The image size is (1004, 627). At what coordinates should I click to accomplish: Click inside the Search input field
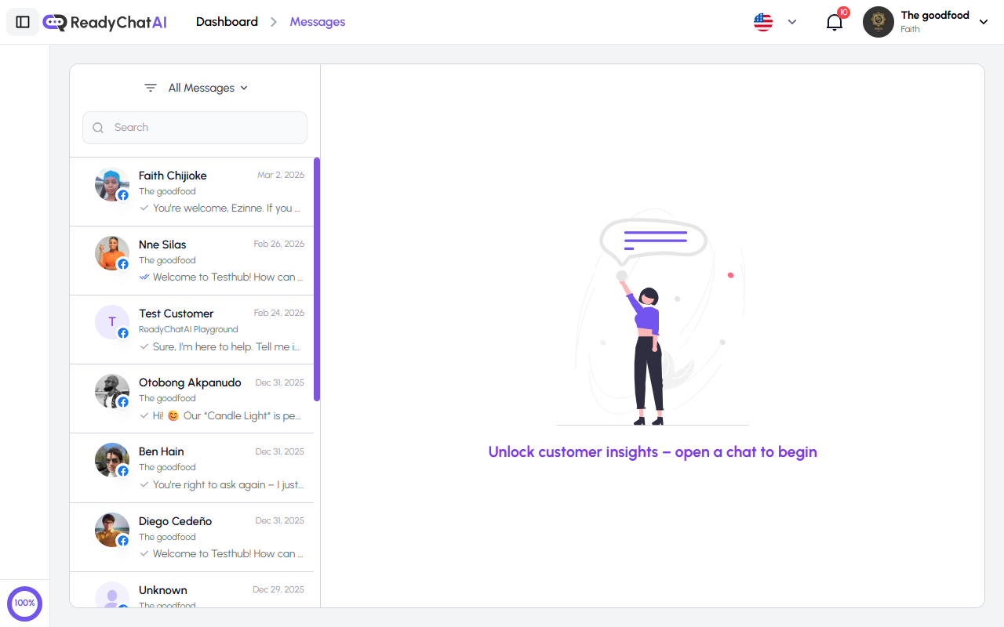click(195, 127)
